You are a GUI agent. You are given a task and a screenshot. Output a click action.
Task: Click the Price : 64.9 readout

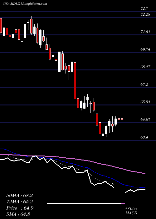point(20,208)
